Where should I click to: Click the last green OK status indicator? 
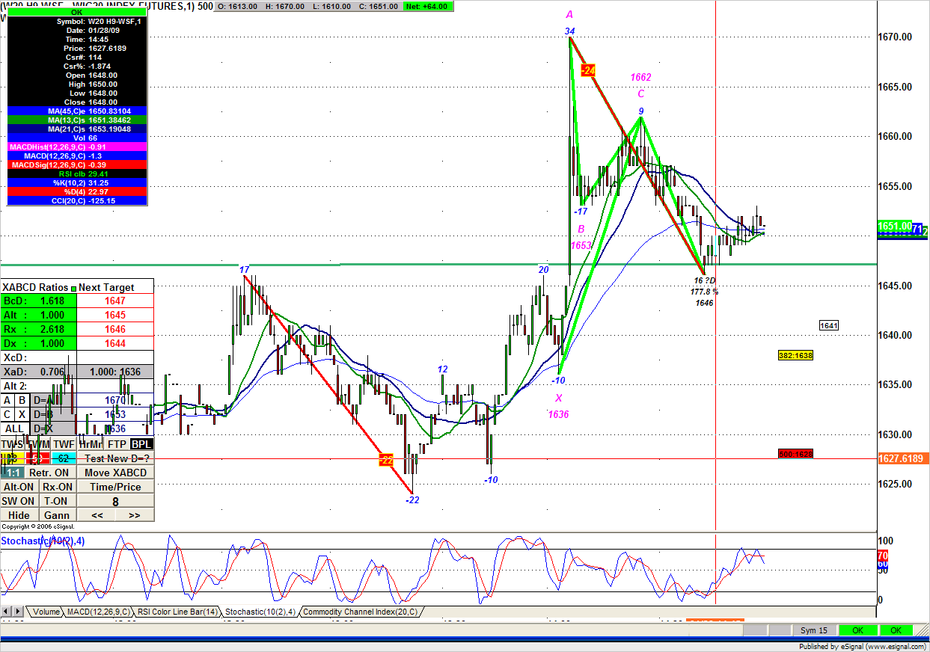pyautogui.click(x=896, y=630)
